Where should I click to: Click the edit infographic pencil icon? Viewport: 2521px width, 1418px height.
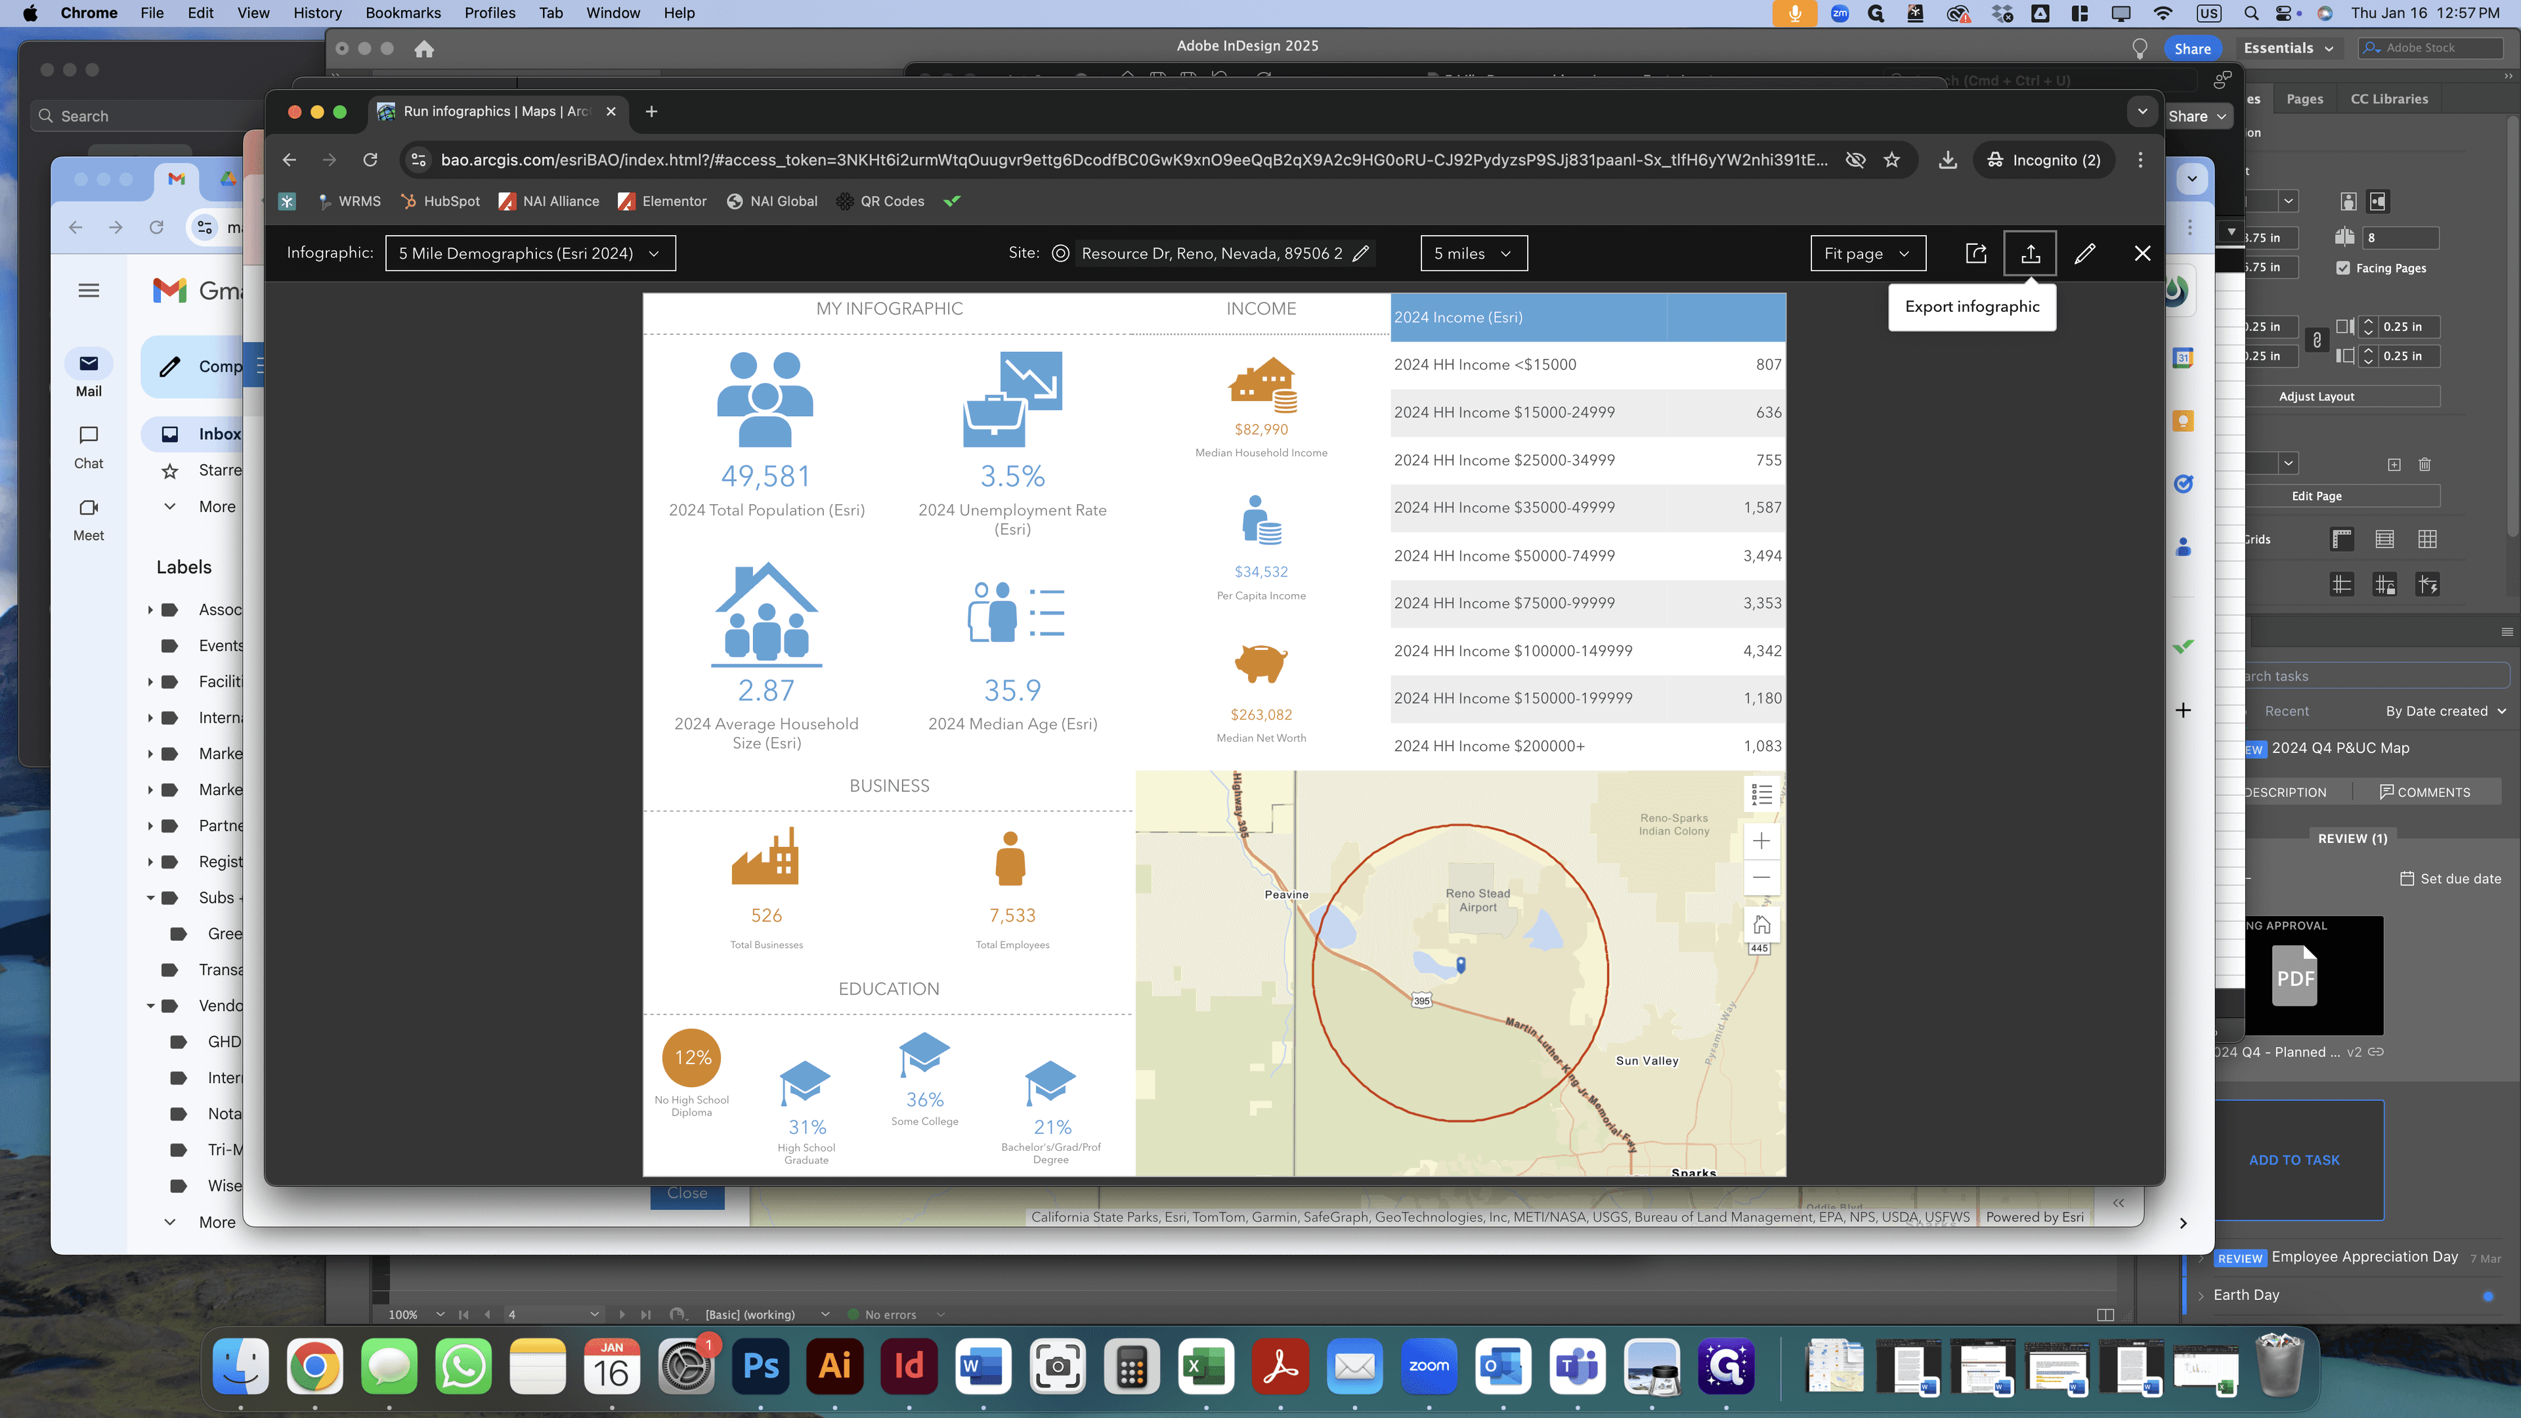point(2084,253)
